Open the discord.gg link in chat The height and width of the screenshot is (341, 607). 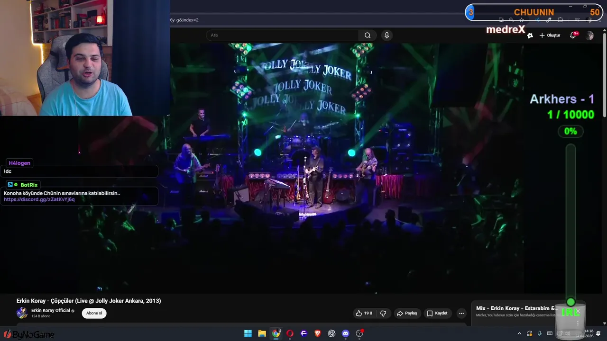39,199
